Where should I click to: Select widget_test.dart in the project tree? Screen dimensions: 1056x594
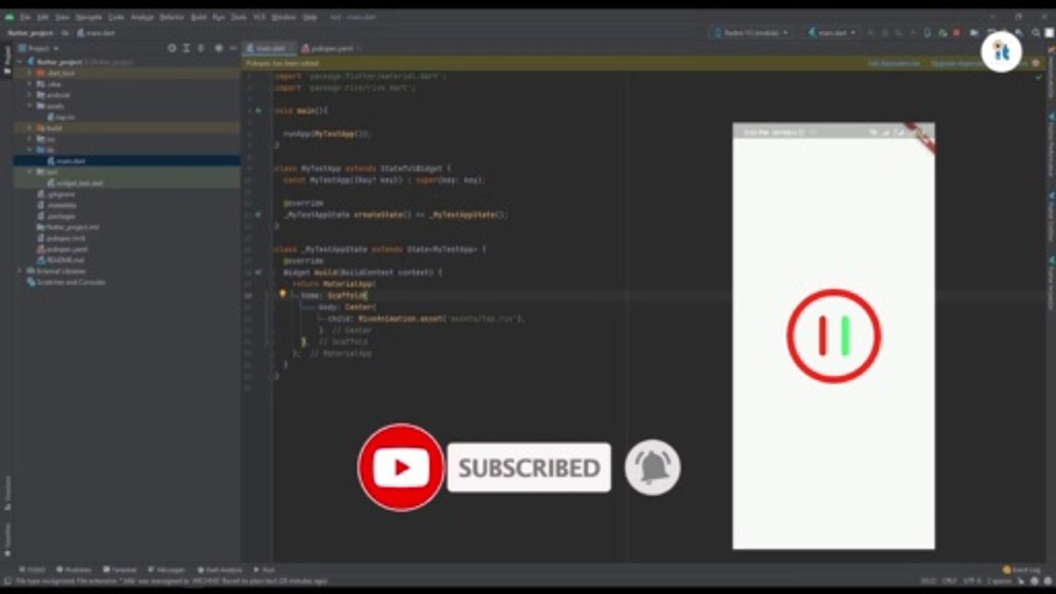[x=75, y=182]
